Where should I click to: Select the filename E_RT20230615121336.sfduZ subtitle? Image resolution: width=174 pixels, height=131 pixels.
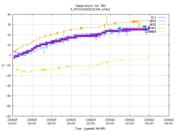coord(90,9)
